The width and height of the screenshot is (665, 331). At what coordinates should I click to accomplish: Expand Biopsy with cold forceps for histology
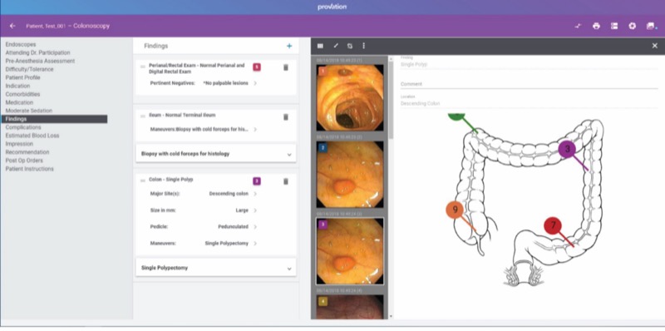click(x=216, y=154)
